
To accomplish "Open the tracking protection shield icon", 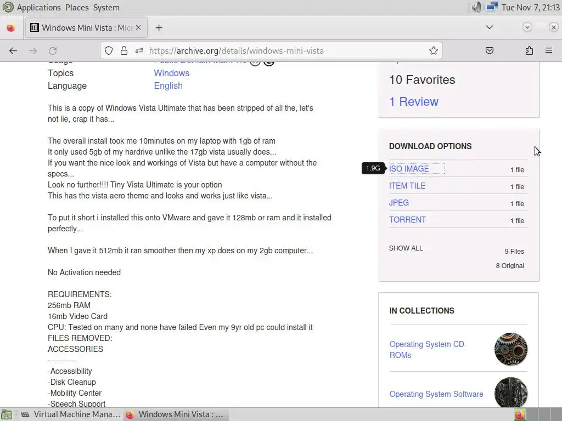I will click(109, 51).
